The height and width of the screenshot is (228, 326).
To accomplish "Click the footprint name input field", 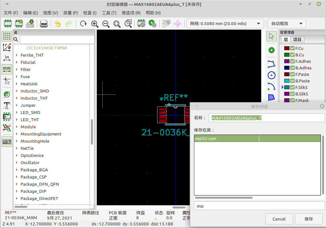I will click(x=267, y=118).
